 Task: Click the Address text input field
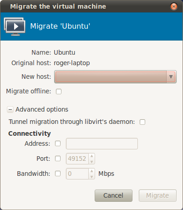coord(102,143)
